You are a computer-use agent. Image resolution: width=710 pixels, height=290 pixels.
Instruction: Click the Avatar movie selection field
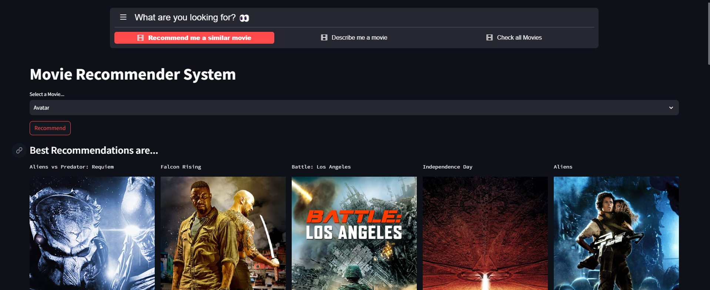(x=354, y=108)
